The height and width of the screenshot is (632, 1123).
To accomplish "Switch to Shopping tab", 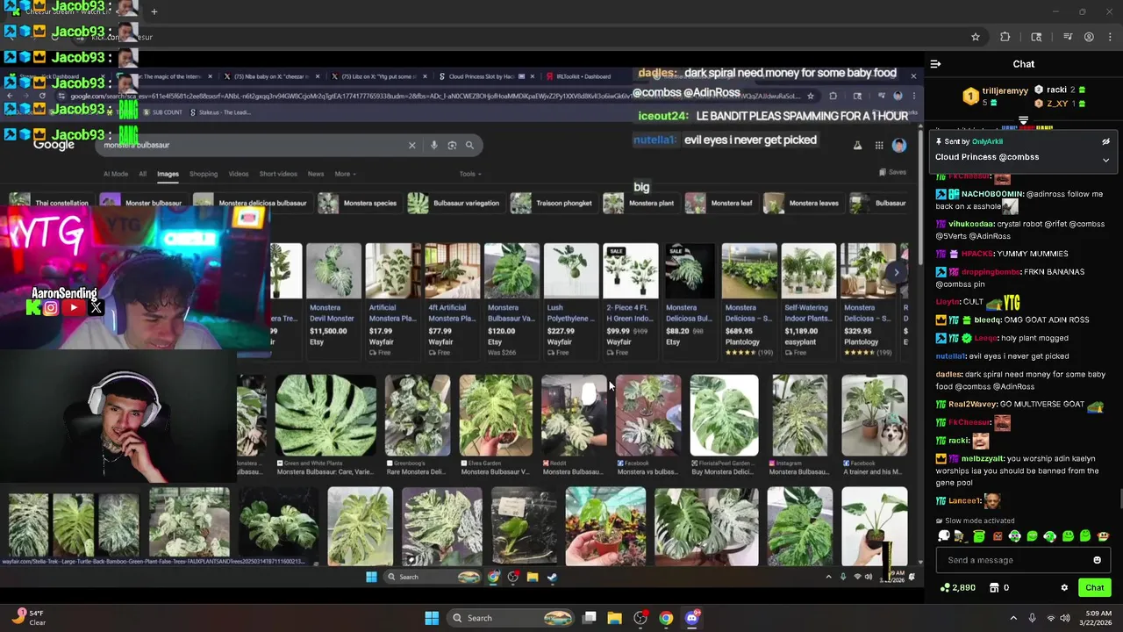I will [203, 174].
